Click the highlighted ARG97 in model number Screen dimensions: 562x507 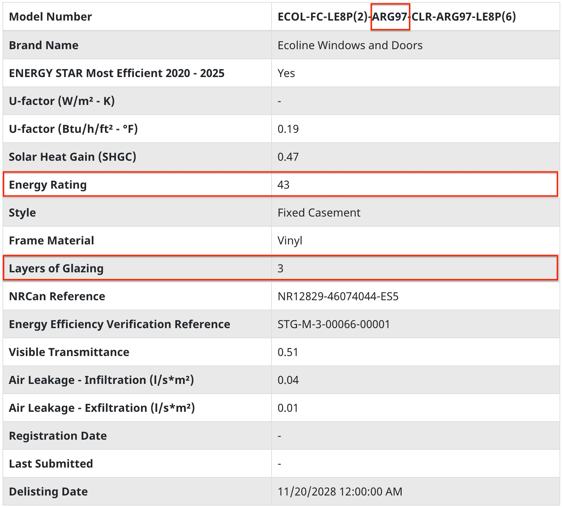tap(390, 17)
